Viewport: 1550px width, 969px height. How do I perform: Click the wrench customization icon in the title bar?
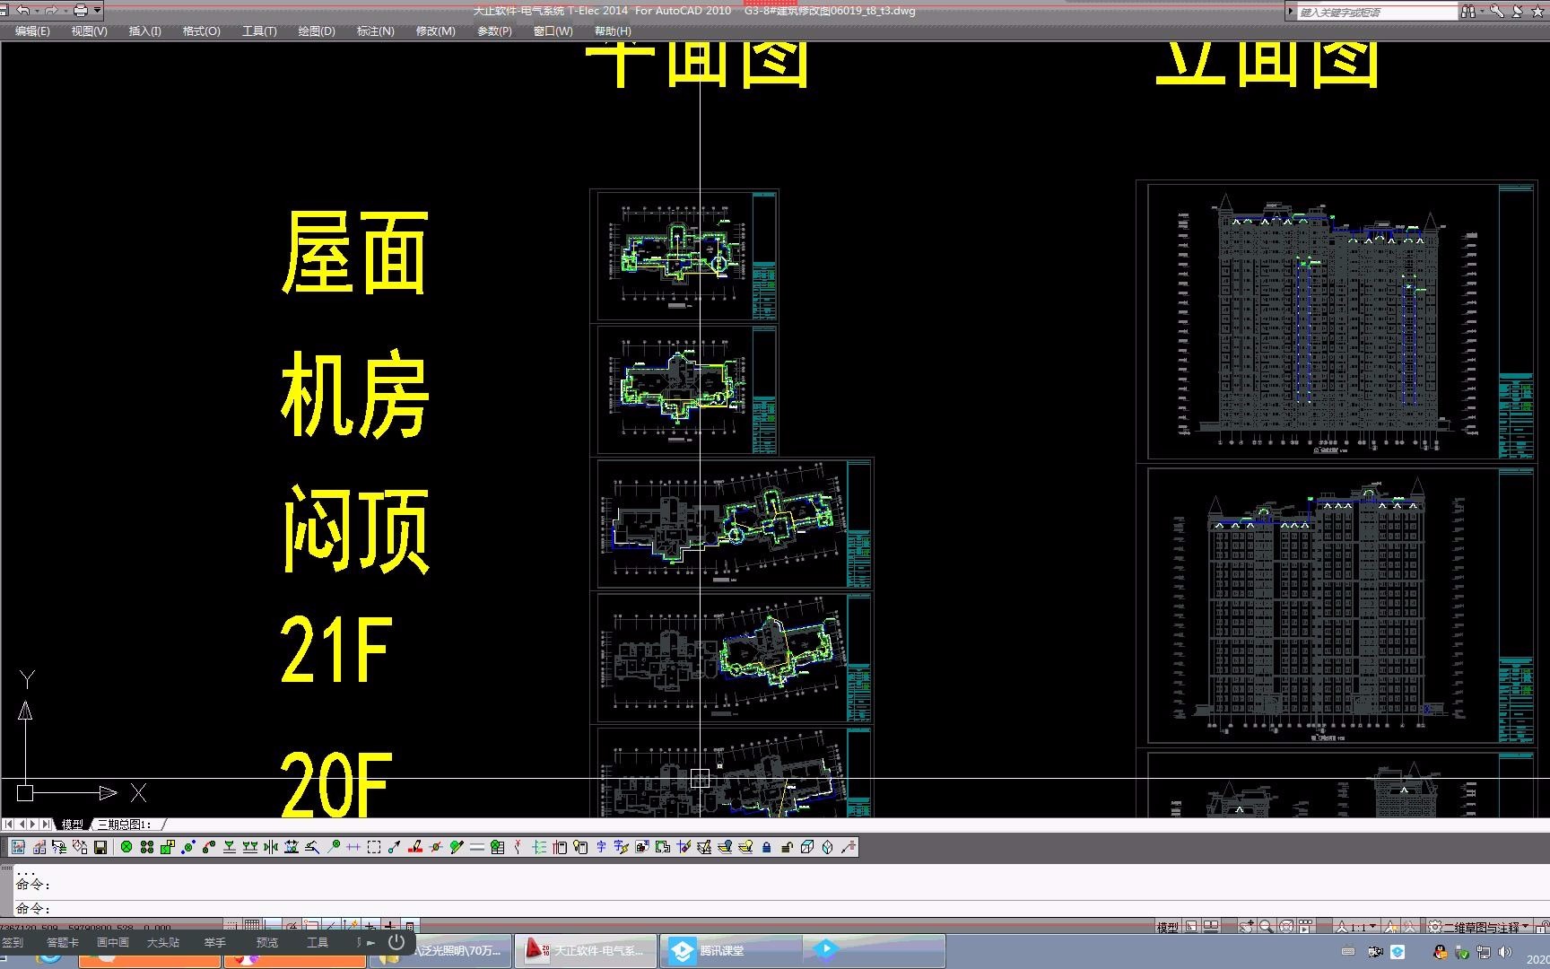[1496, 10]
